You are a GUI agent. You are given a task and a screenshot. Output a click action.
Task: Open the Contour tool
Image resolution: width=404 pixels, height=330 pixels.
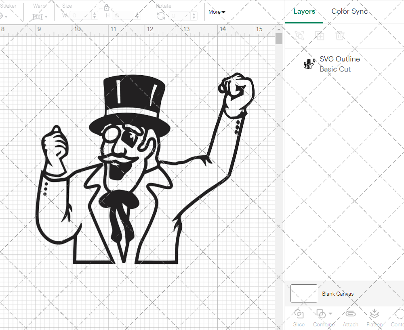coord(399,314)
